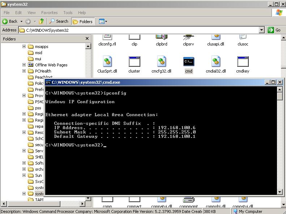
Task: Open the Tools menu
Action: (x=68, y=13)
